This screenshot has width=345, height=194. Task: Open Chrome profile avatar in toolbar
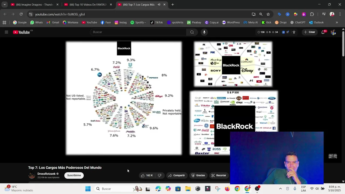pyautogui.click(x=332, y=14)
